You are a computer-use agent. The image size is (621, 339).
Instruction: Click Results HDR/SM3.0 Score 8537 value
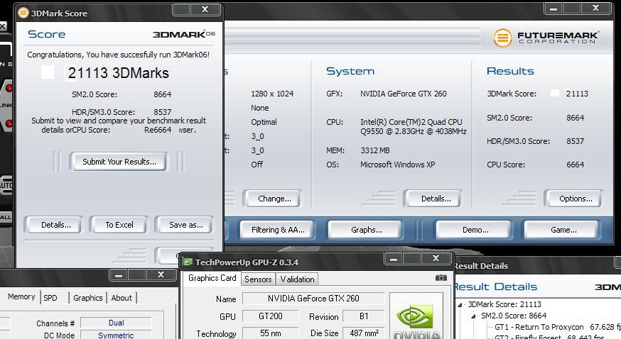click(x=575, y=141)
